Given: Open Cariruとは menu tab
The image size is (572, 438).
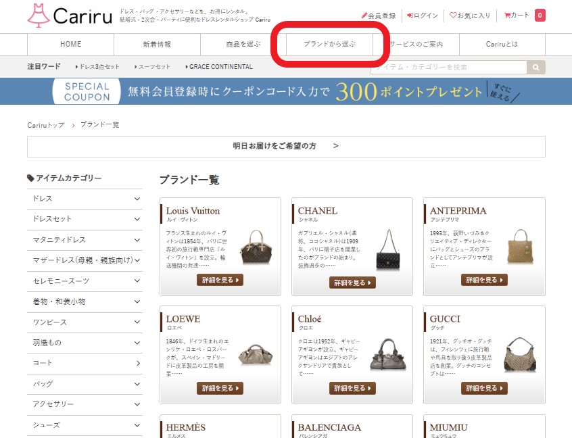Looking at the screenshot, I should 502,45.
